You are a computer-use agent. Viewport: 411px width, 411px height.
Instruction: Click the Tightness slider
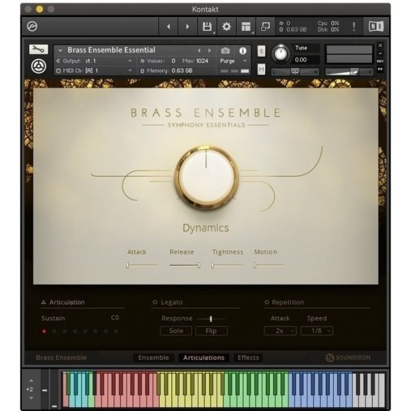click(x=227, y=265)
